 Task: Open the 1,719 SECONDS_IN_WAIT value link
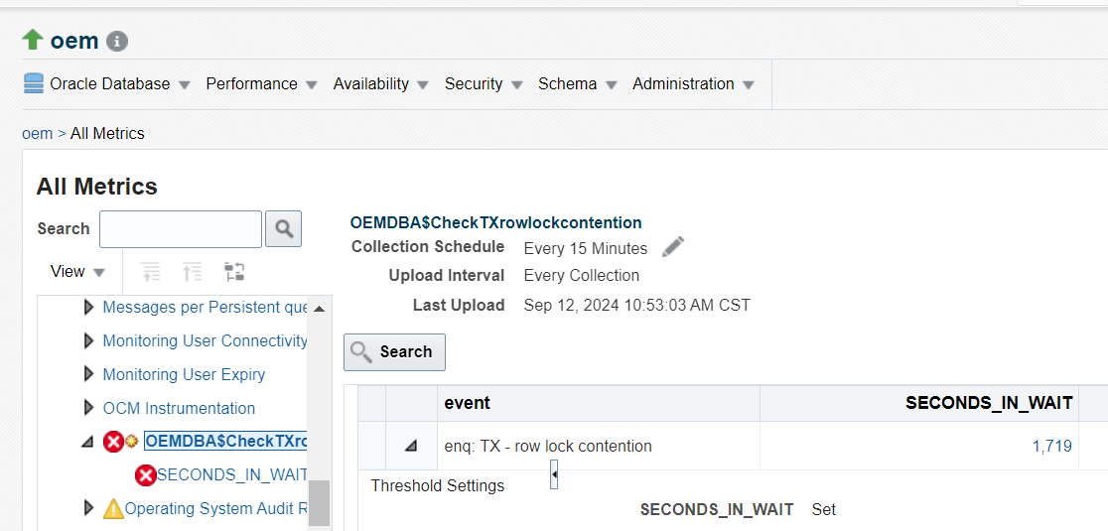coord(1052,447)
